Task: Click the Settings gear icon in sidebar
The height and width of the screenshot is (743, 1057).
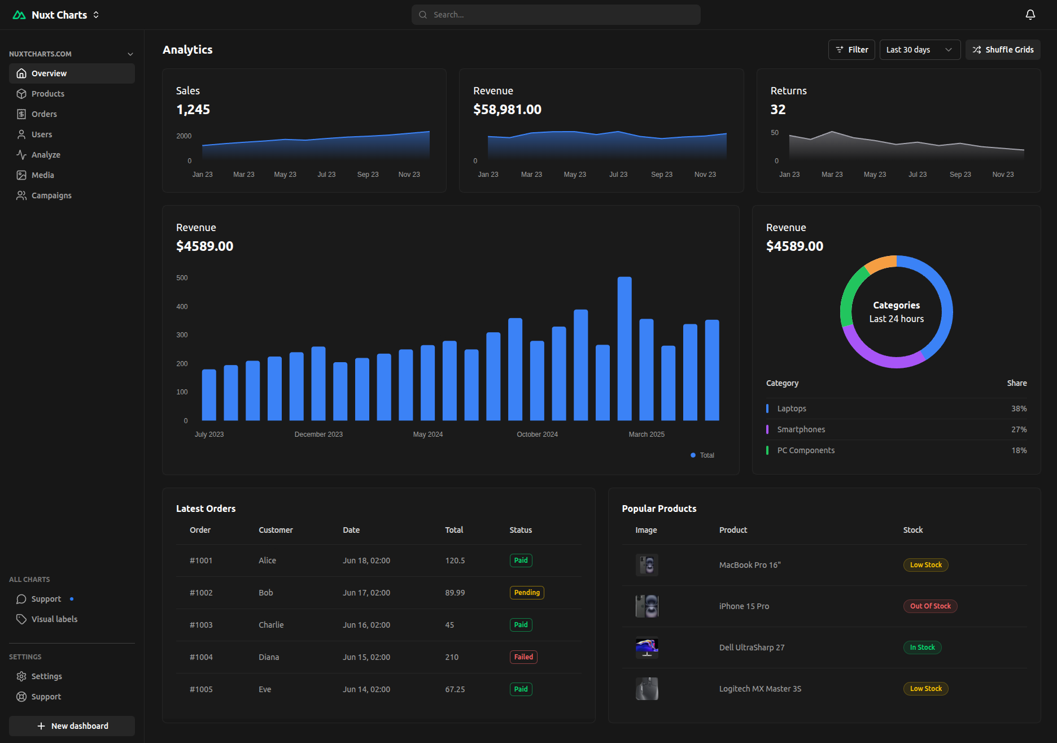Action: [21, 676]
